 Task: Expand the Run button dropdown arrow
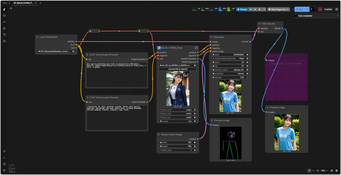[307, 9]
